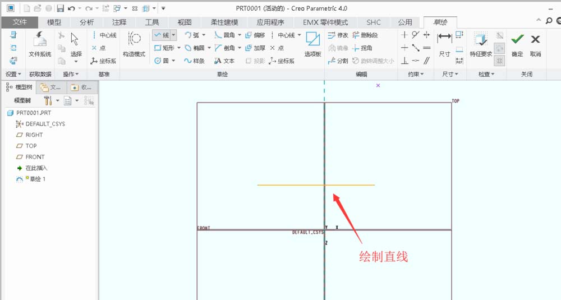Apply the Midpoint constraint icon
The image size is (561, 300).
pos(415,48)
